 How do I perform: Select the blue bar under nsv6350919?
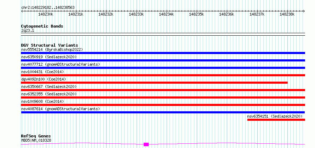(163, 60)
